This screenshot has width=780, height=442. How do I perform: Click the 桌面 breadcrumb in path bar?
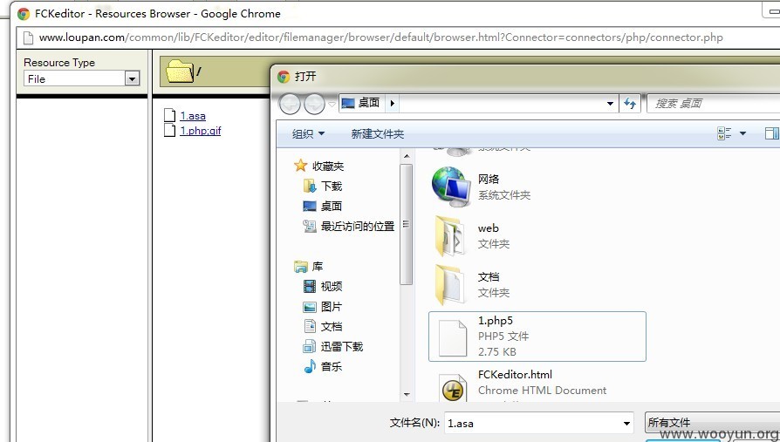point(368,103)
